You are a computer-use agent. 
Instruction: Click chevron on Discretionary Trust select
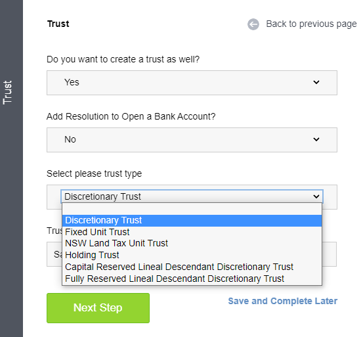(316, 196)
